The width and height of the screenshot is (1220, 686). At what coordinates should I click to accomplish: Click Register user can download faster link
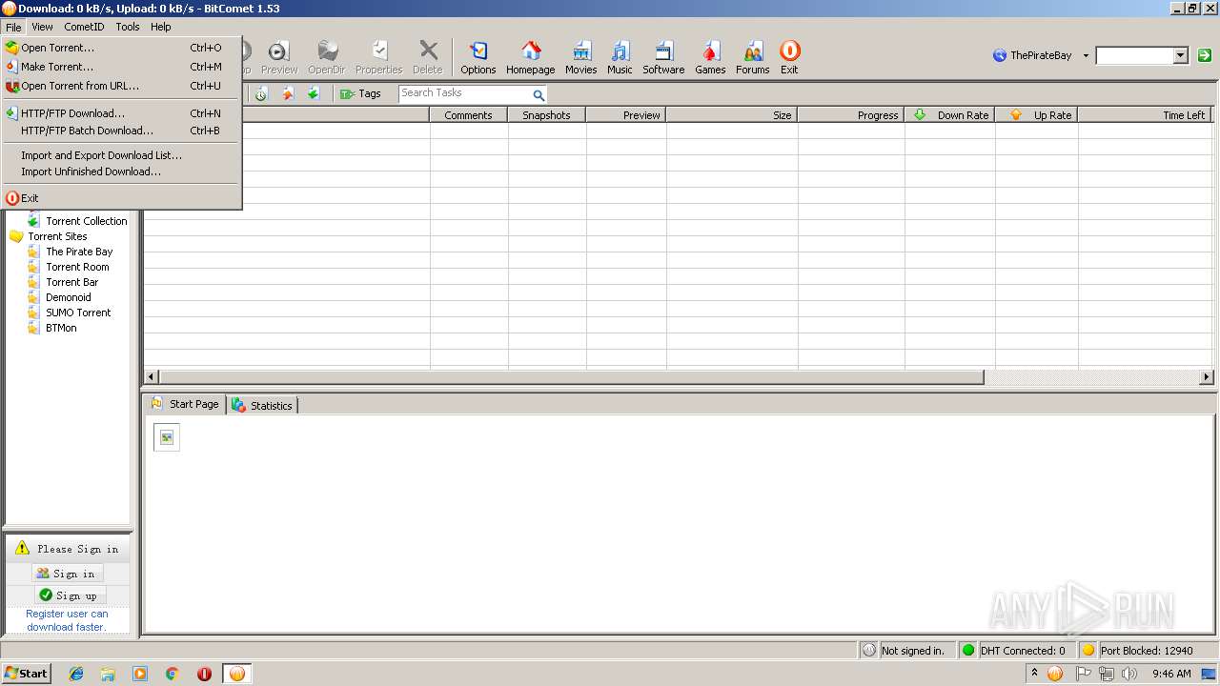point(67,620)
